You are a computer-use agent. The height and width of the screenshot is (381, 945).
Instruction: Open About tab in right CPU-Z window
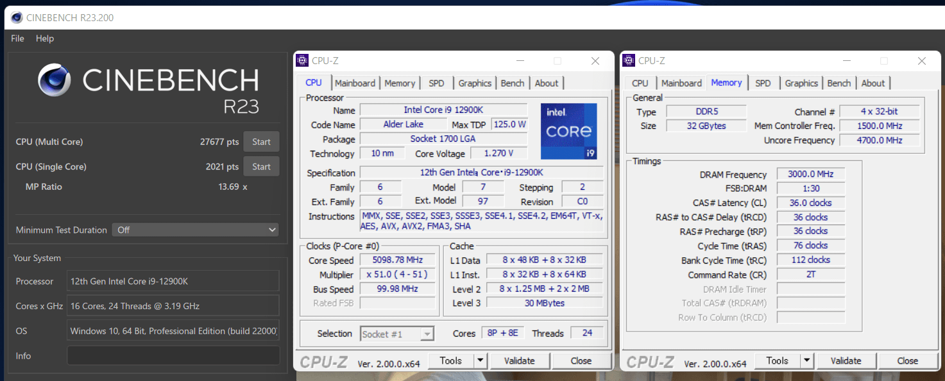tap(873, 83)
